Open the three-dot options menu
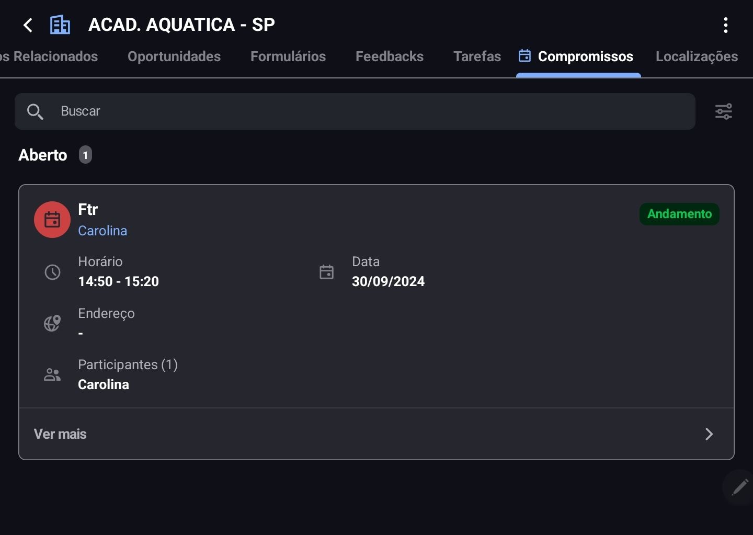This screenshot has width=753, height=535. pos(725,25)
